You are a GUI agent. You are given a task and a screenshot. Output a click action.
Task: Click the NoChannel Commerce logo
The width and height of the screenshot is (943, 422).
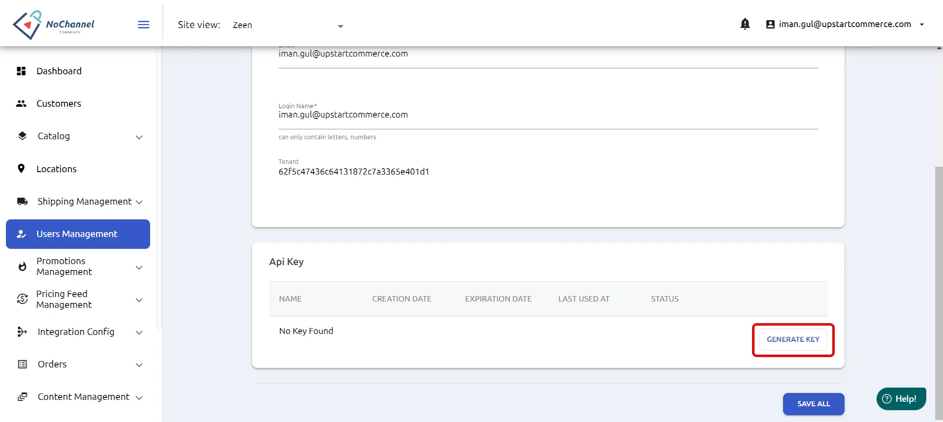click(53, 25)
